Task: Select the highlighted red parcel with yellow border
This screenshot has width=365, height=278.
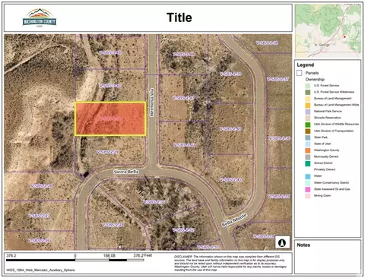Action: 110,118
